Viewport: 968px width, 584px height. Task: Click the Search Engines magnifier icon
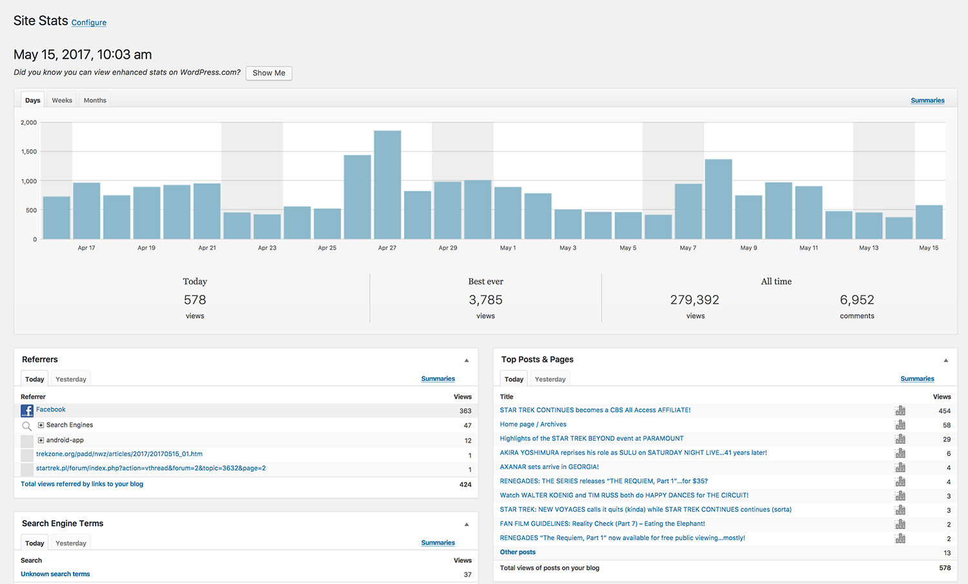coord(27,426)
